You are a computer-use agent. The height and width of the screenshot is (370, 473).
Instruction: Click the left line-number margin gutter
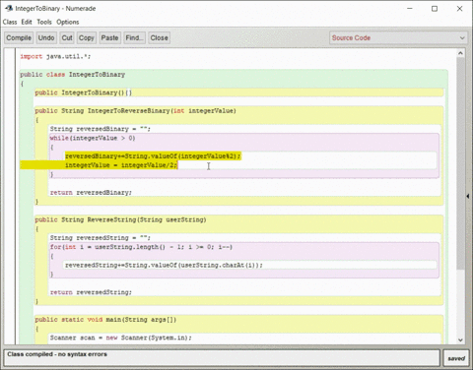click(10, 196)
